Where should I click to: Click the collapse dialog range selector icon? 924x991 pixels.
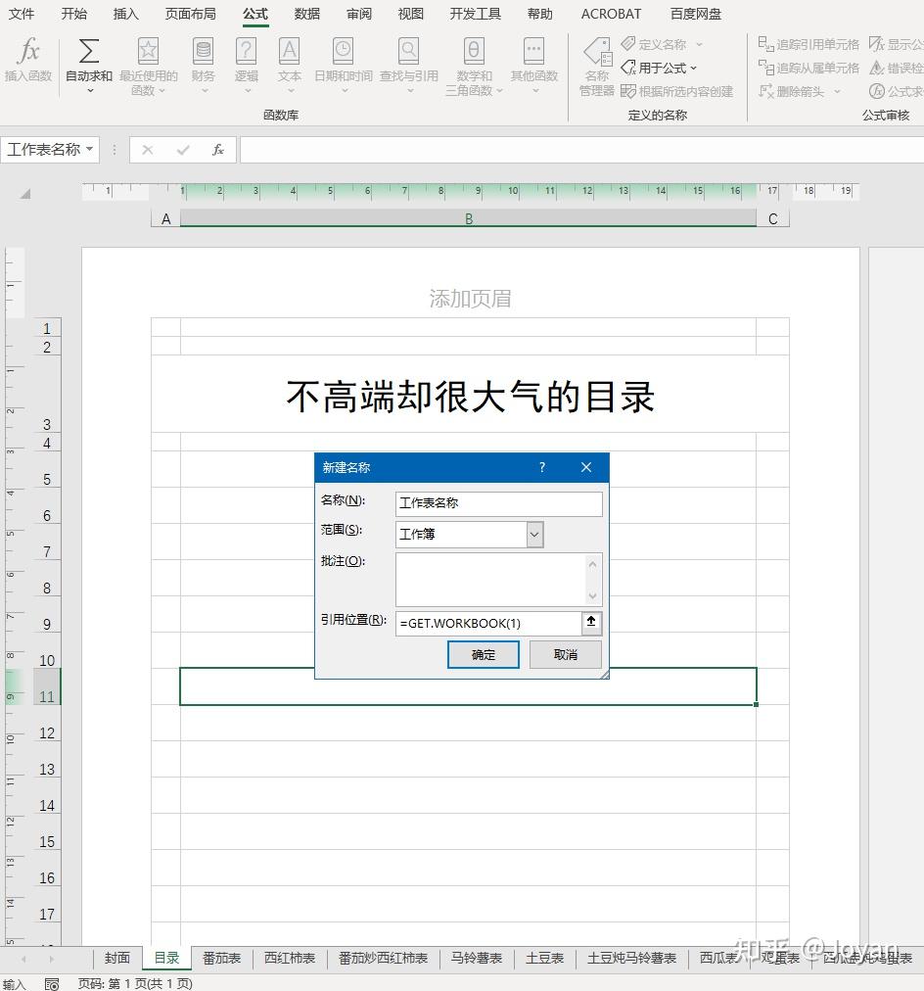591,622
